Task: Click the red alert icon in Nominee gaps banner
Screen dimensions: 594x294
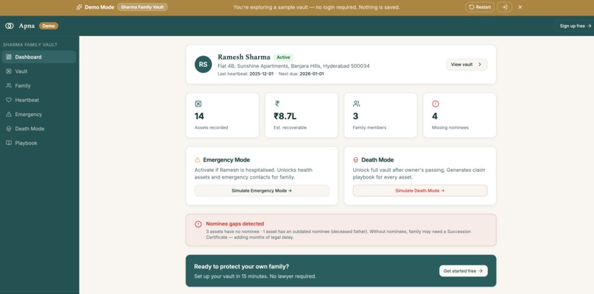Action: point(198,224)
